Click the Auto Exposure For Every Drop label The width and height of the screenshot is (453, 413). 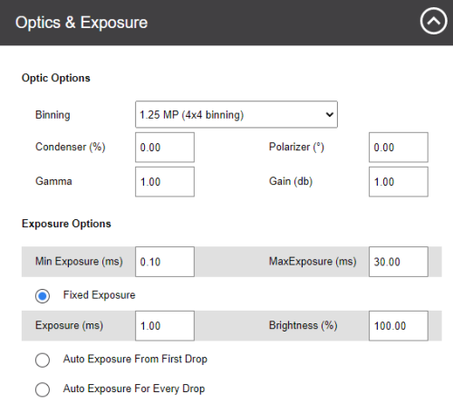pyautogui.click(x=134, y=389)
